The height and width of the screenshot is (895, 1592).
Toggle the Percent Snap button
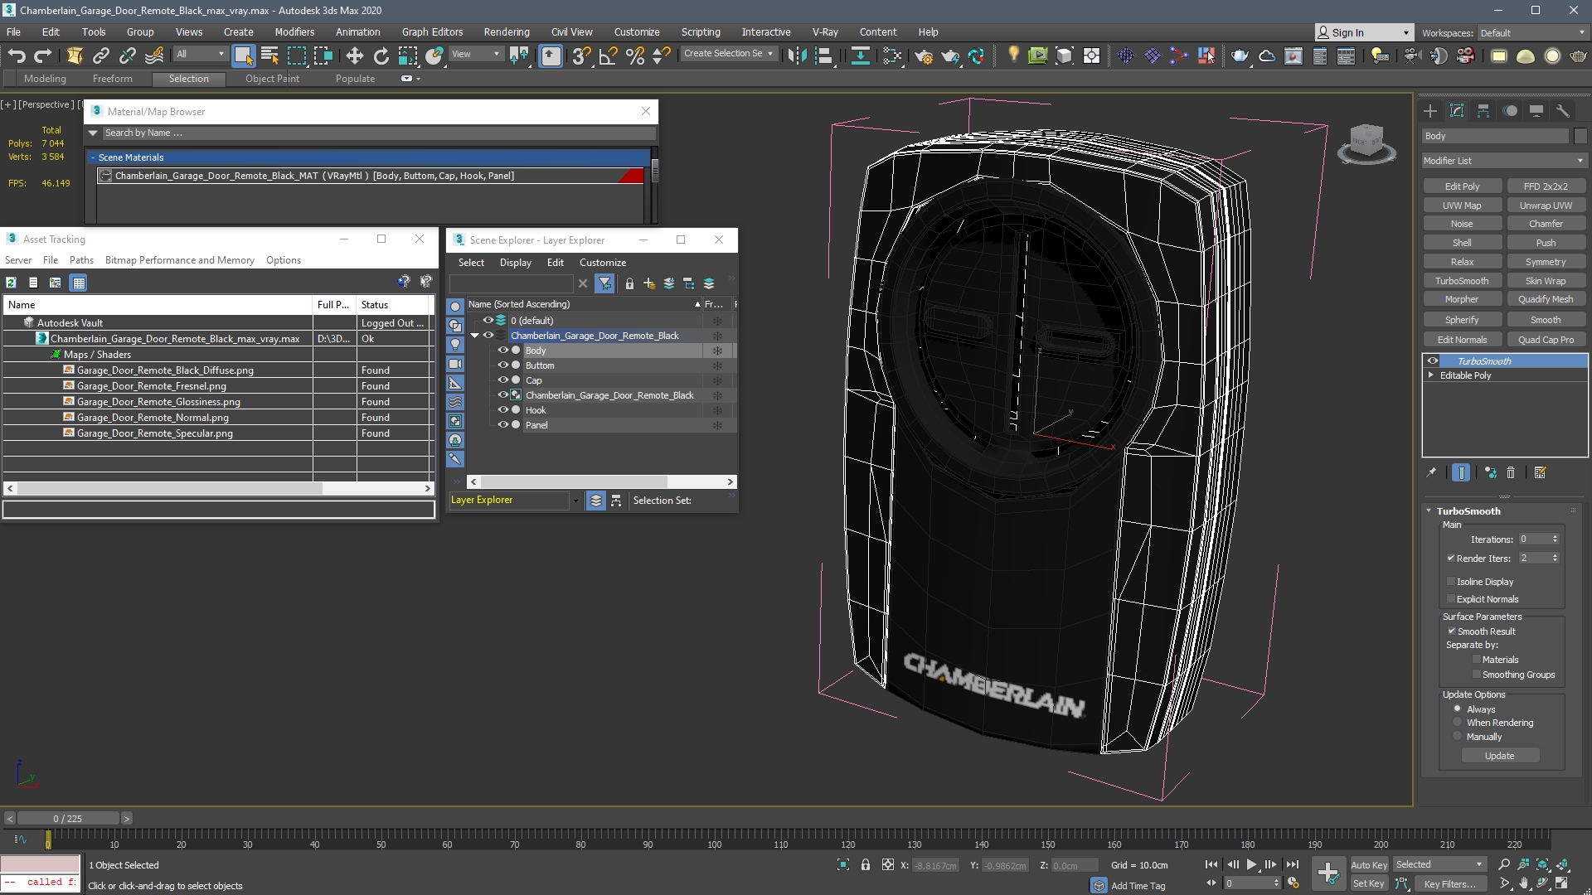point(635,56)
